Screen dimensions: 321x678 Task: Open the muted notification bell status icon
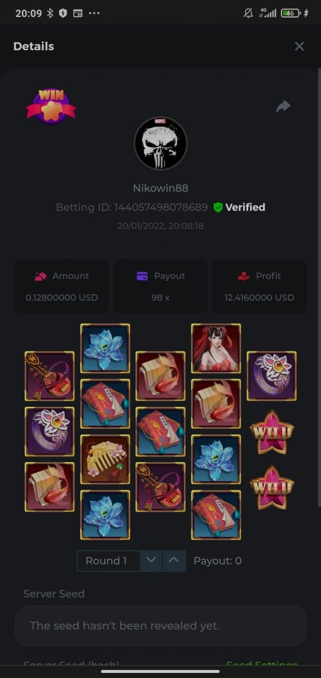pyautogui.click(x=248, y=13)
